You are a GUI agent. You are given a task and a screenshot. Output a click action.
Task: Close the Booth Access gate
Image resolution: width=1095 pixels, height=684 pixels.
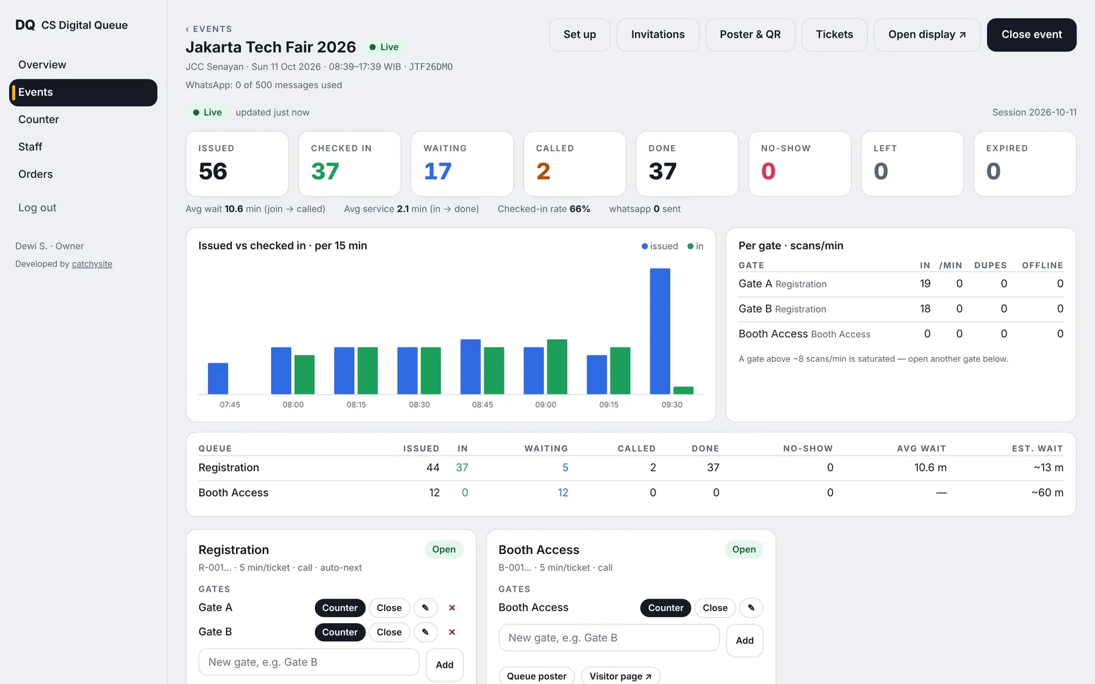[x=715, y=608]
